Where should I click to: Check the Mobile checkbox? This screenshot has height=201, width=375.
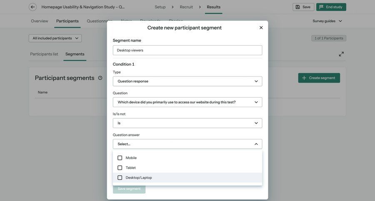(x=120, y=158)
